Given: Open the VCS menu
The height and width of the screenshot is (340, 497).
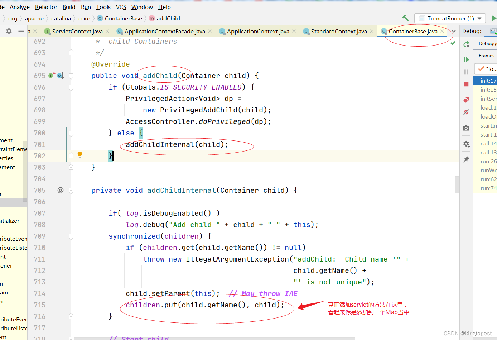Looking at the screenshot, I should (x=121, y=7).
